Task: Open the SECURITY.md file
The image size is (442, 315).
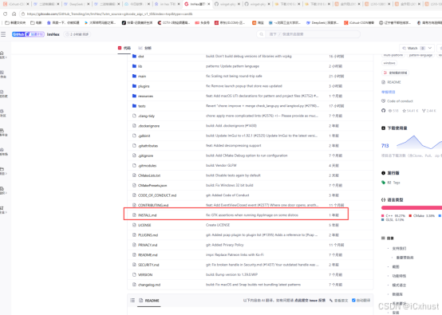Action: coord(148,265)
